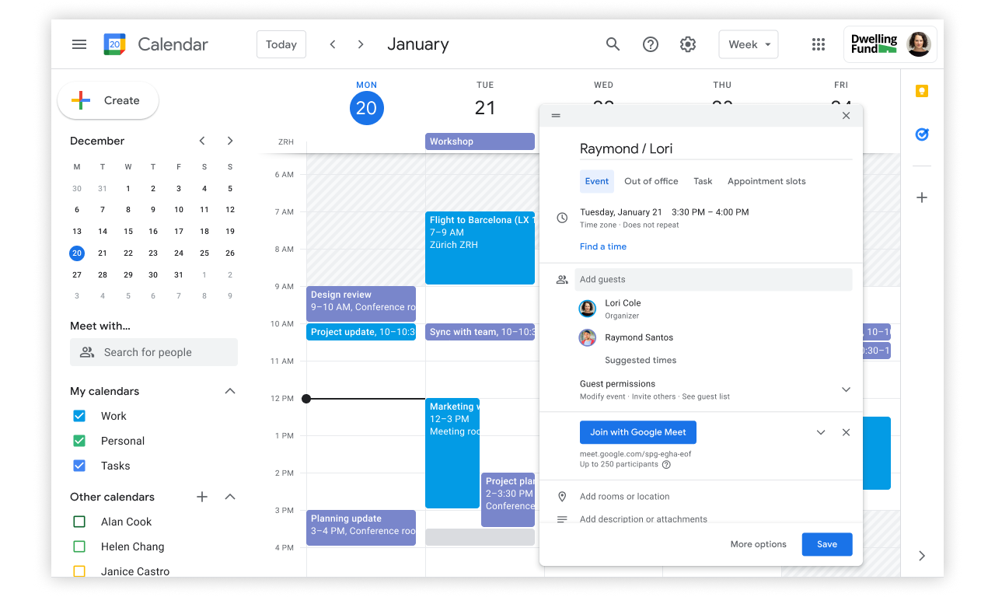Open the calendar search
The width and height of the screenshot is (995, 597).
(x=613, y=44)
